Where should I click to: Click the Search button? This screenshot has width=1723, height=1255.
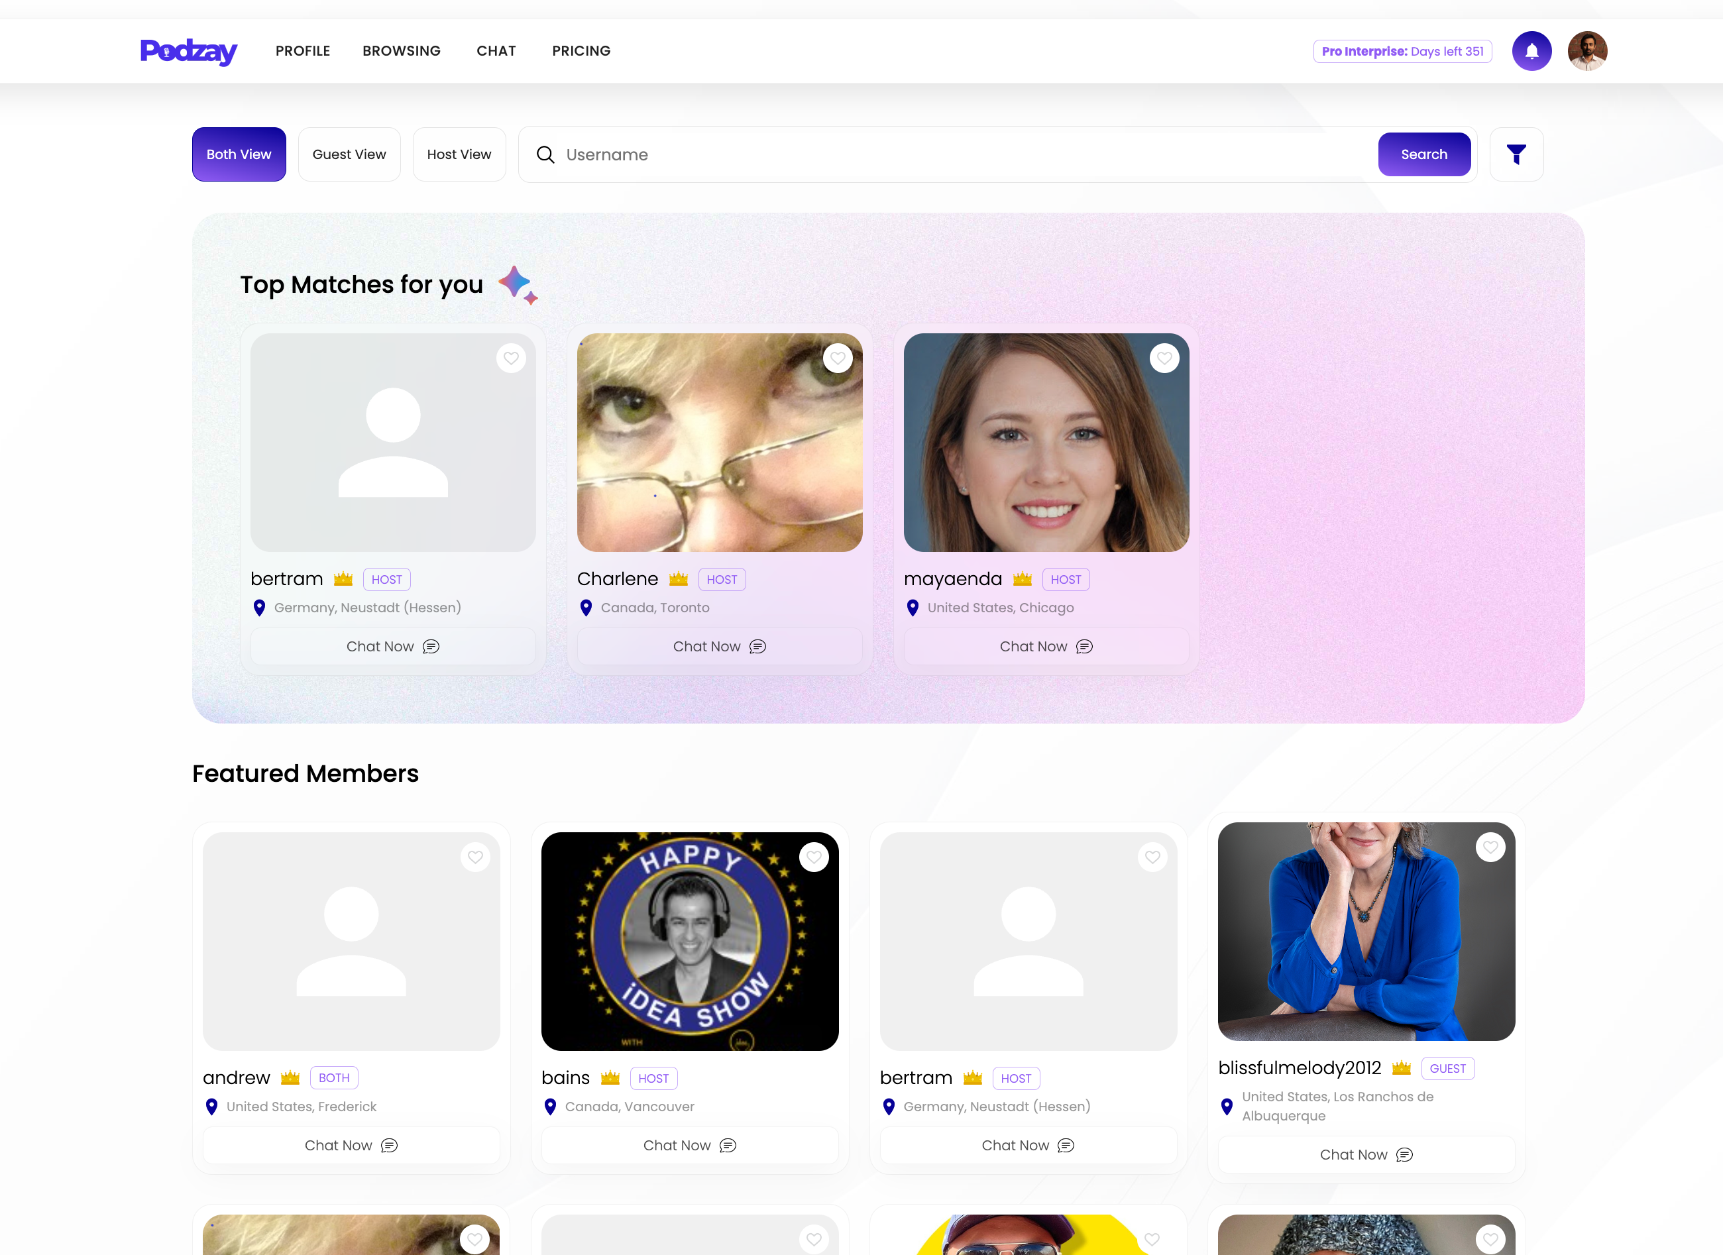[x=1423, y=154]
